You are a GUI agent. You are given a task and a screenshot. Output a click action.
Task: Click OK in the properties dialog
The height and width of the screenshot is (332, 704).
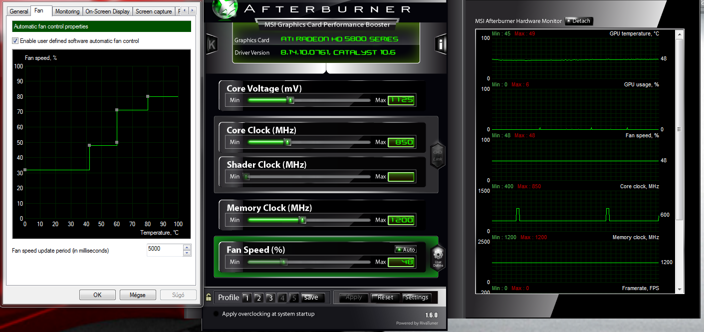(97, 295)
